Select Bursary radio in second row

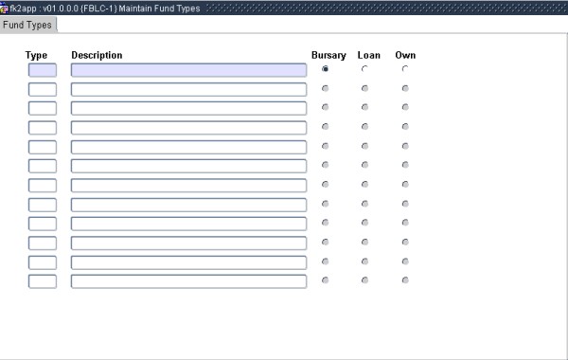coord(326,88)
